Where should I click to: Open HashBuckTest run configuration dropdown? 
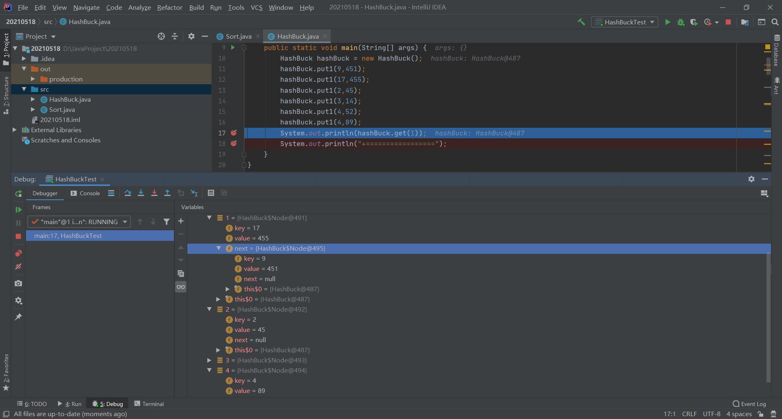click(x=625, y=22)
